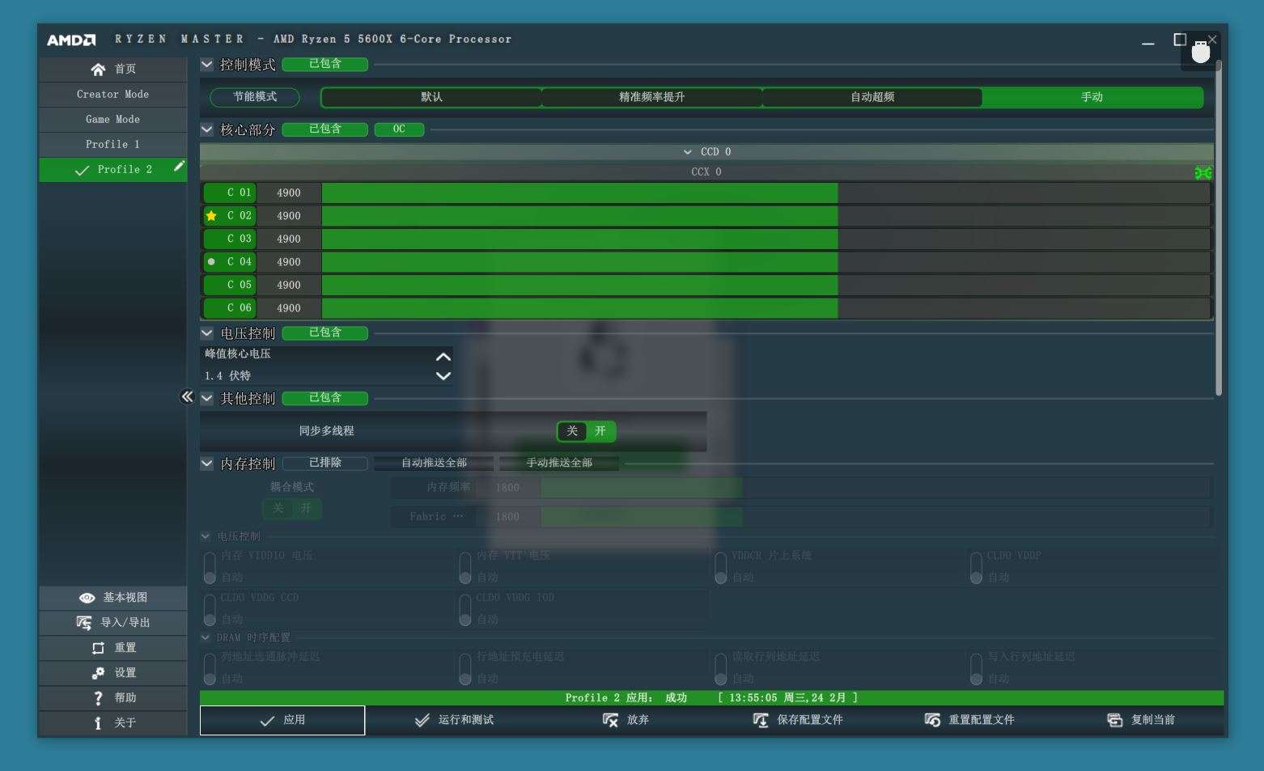Select Profile 2
This screenshot has width=1264, height=771.
point(112,169)
